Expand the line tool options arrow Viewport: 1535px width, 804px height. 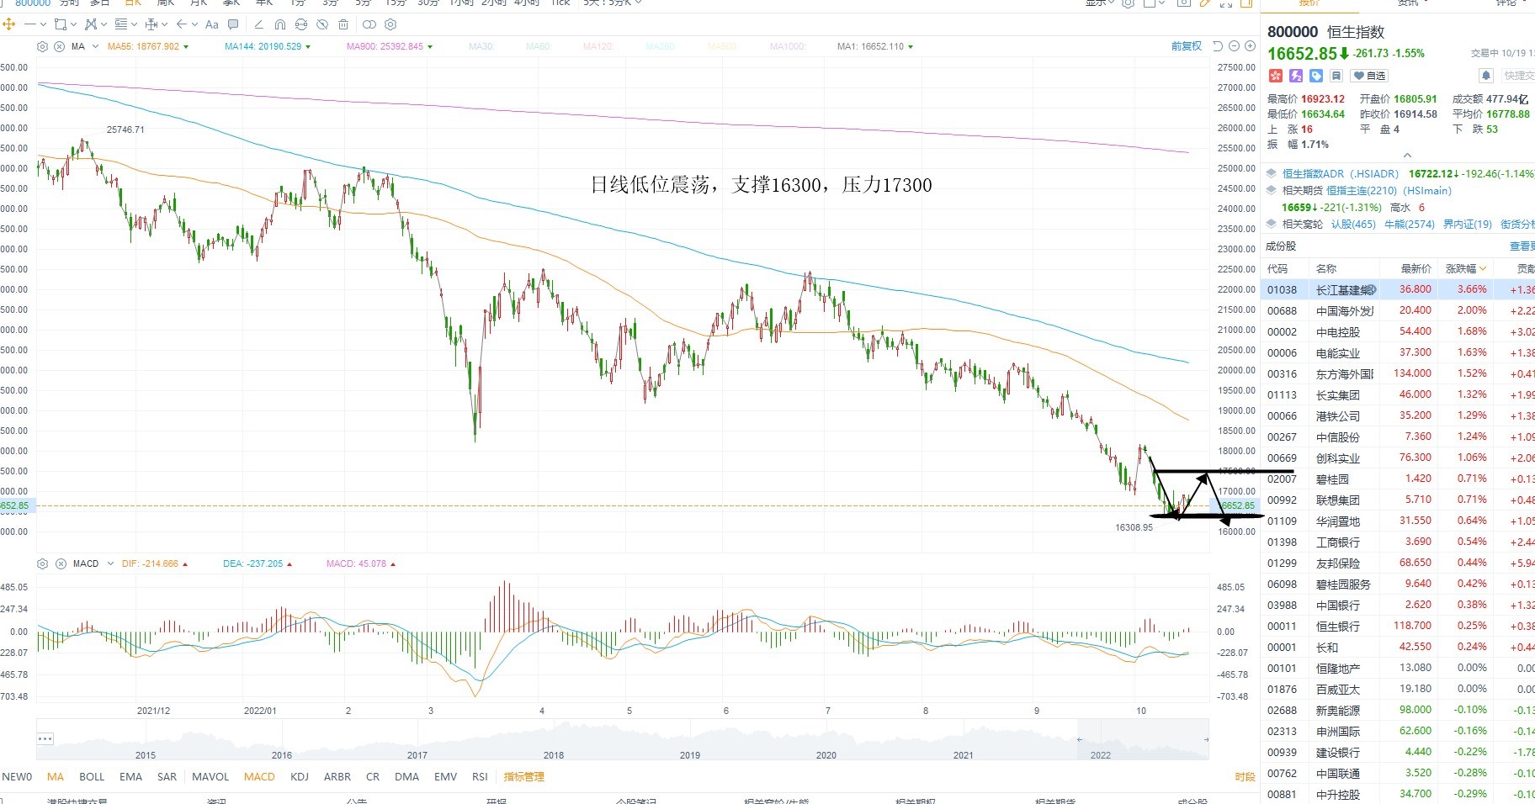coord(43,24)
